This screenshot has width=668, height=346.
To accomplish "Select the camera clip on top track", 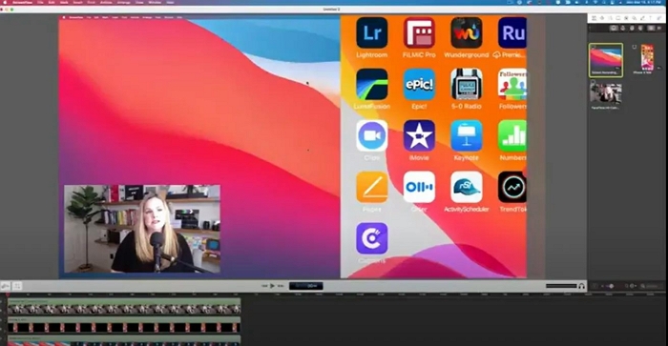I will (x=124, y=306).
